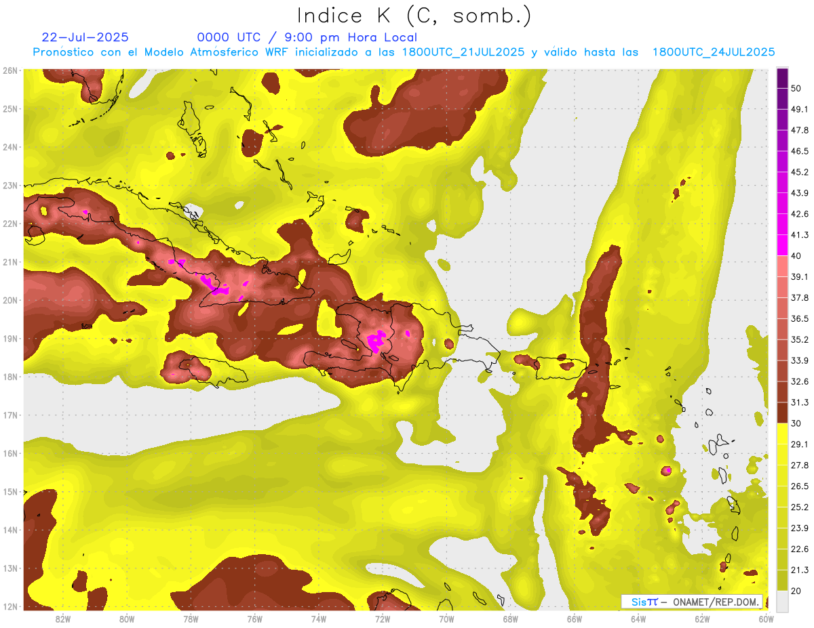This screenshot has height=628, width=814.
Task: Click the "Indice K (C, somb.)" map title
Action: [414, 16]
